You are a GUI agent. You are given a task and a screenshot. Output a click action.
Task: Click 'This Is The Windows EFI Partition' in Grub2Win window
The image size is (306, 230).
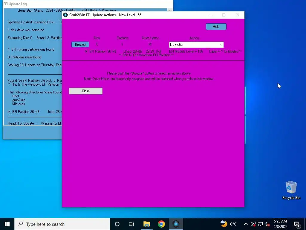pos(146,55)
